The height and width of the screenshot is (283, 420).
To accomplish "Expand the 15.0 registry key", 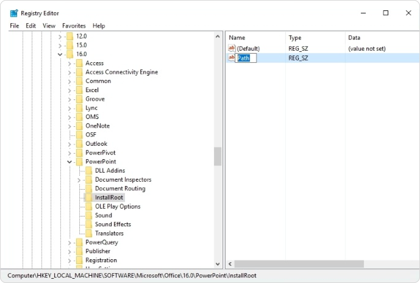I will coord(60,45).
